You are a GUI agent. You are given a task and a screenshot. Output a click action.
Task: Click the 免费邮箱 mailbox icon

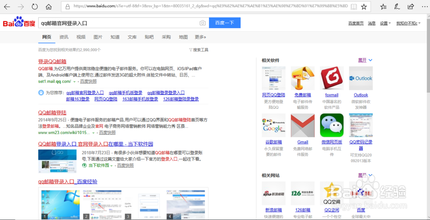click(302, 78)
